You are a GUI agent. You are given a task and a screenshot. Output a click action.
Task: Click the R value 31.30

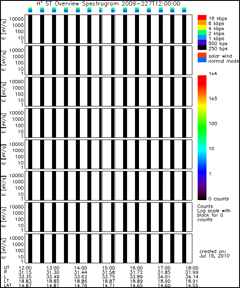point(53,273)
